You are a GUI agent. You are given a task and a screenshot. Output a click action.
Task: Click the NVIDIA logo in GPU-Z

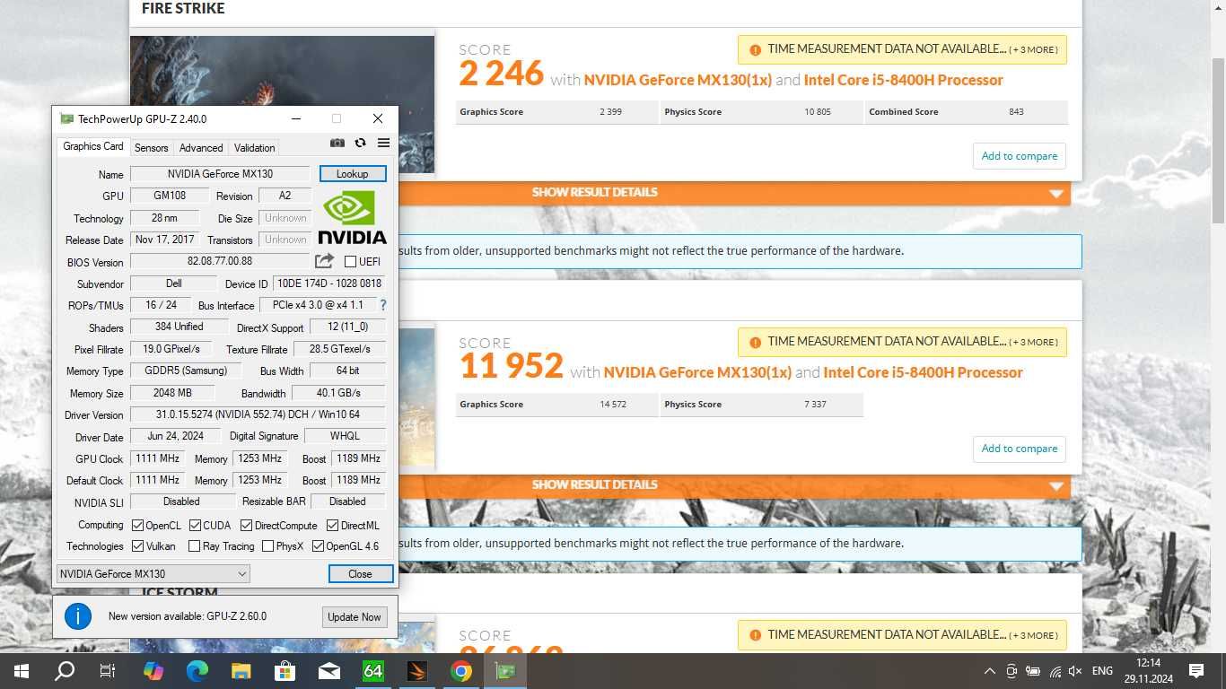coord(352,217)
